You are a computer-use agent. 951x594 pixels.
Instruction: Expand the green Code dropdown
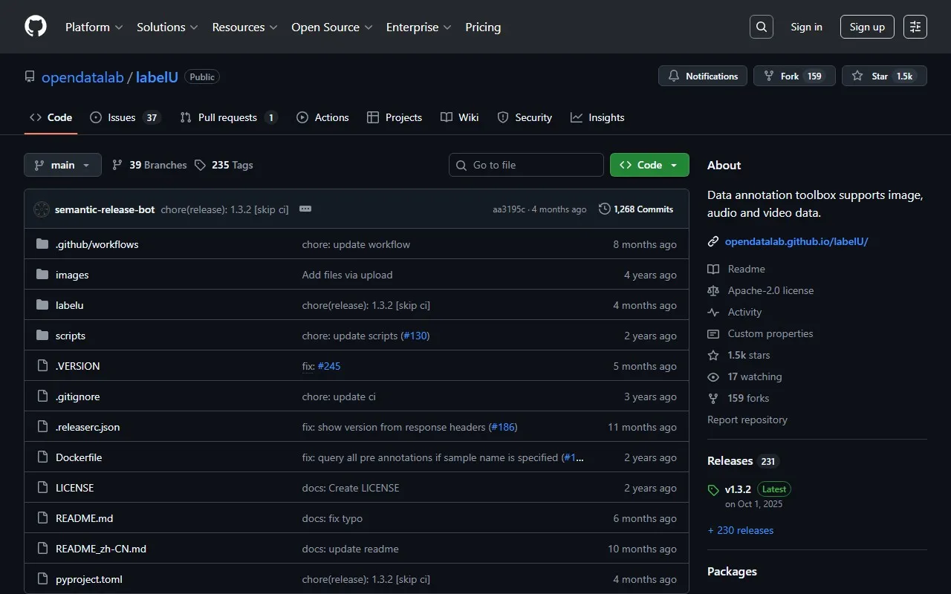pyautogui.click(x=649, y=165)
